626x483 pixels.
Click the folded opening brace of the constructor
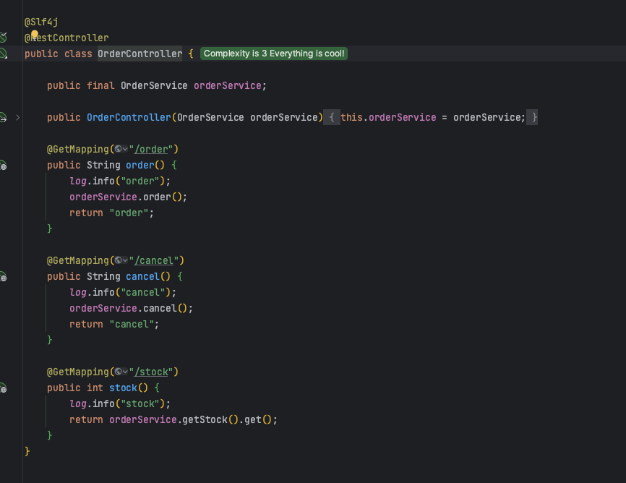[331, 117]
